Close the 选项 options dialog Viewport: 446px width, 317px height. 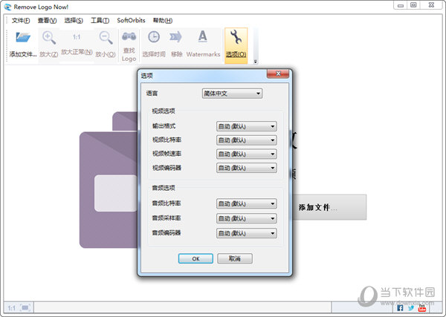click(x=278, y=73)
